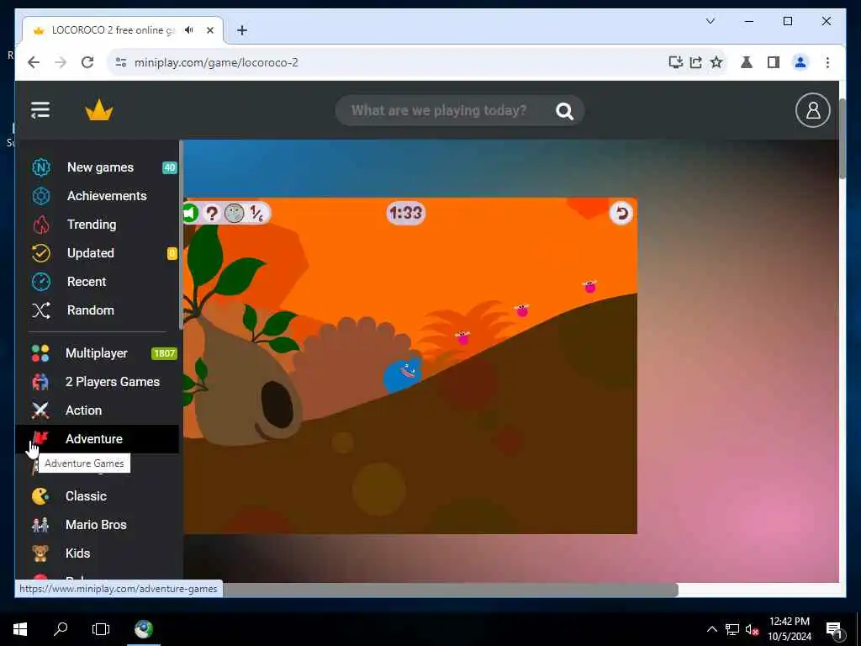Show hidden system tray icons

711,629
